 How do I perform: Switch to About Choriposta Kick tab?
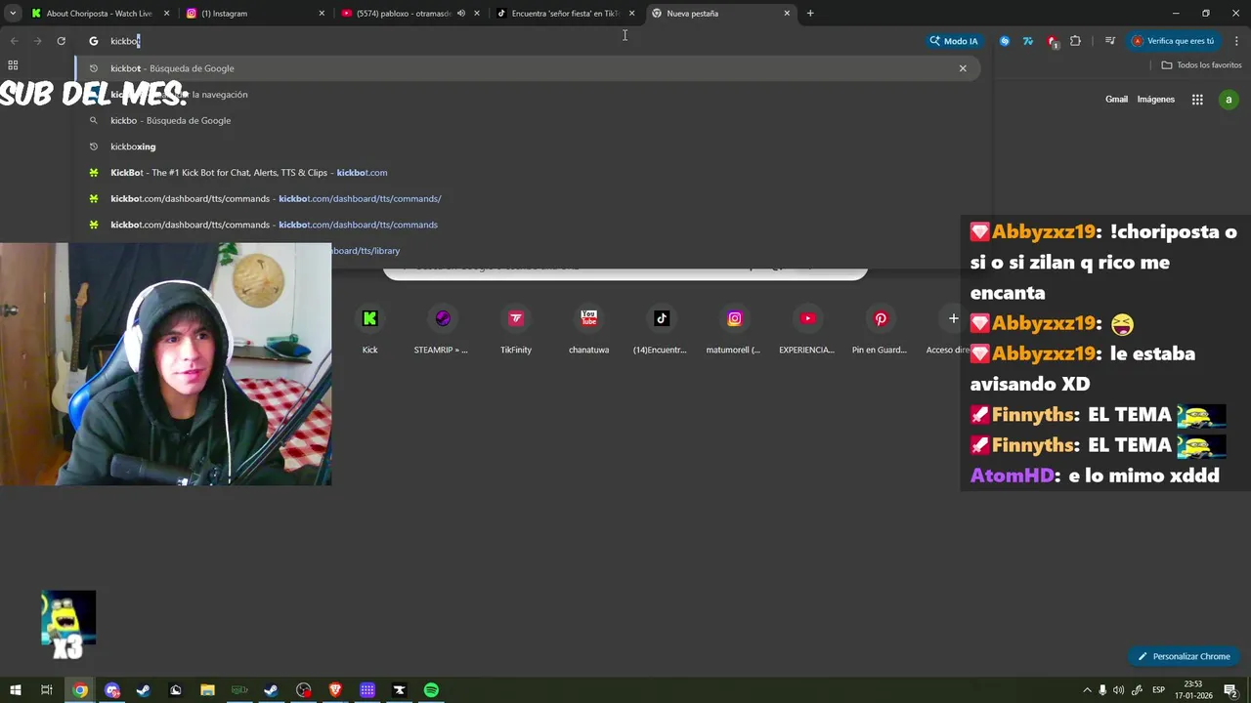tap(100, 14)
